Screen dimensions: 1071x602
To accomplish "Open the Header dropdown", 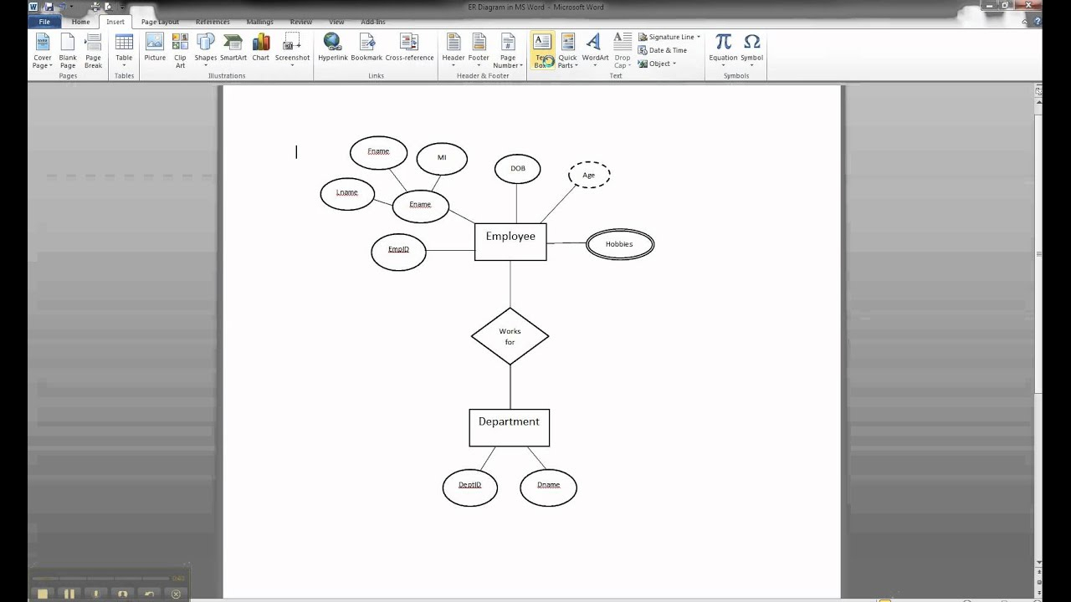I will tap(454, 51).
